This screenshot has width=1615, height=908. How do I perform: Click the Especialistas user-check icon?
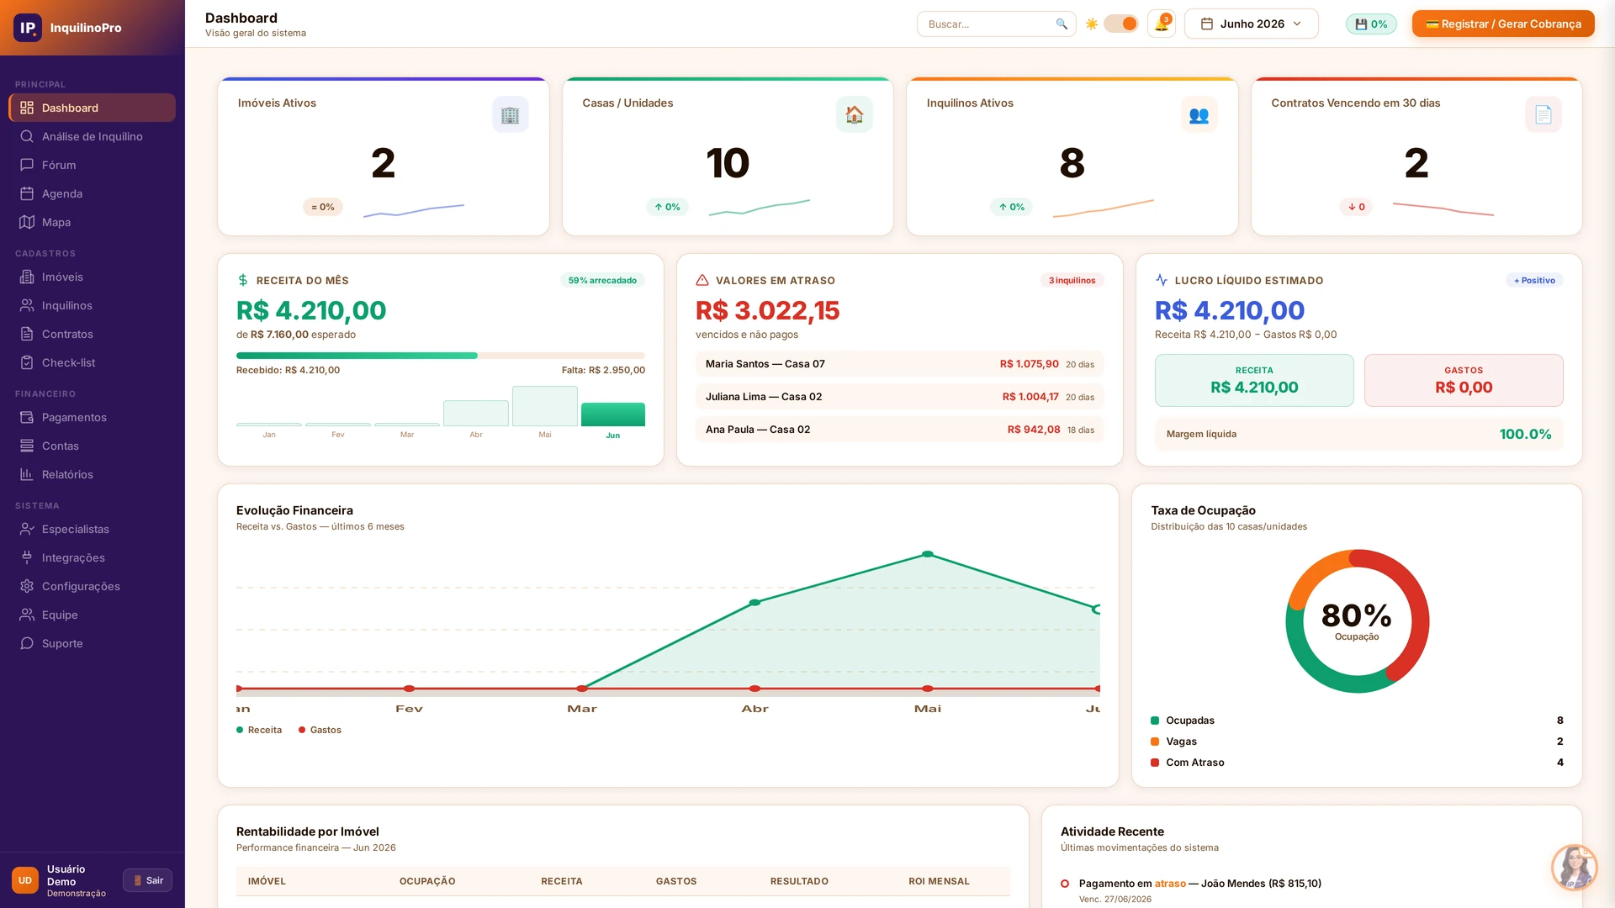click(27, 529)
